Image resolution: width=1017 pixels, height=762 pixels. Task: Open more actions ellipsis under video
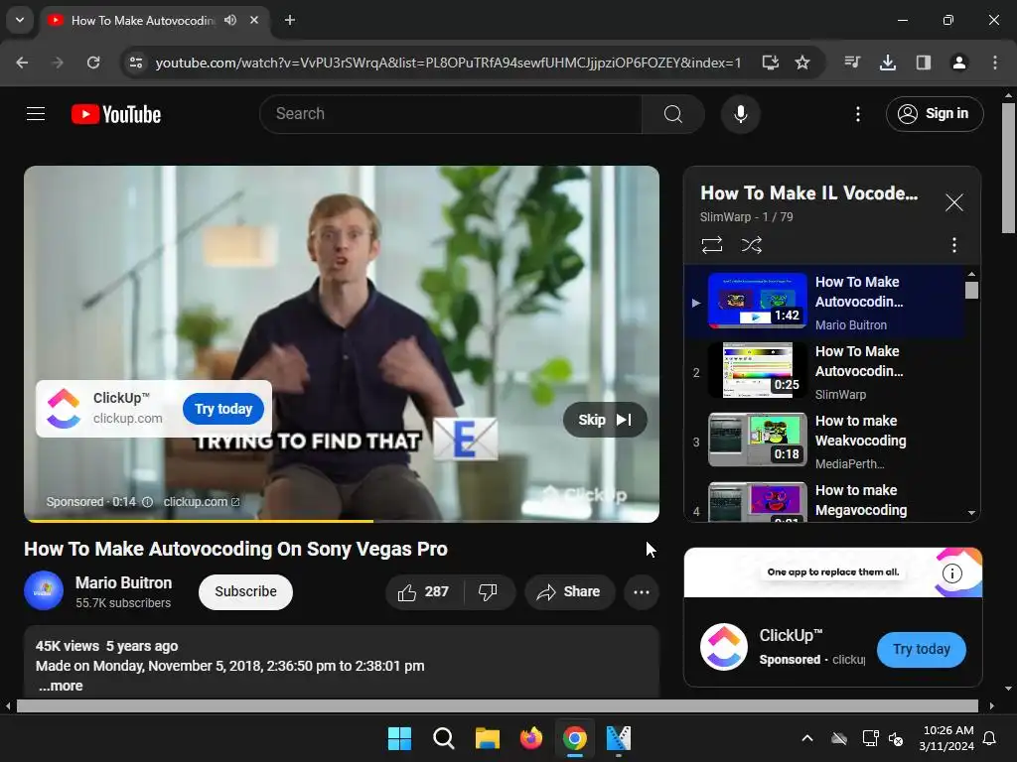coord(642,591)
